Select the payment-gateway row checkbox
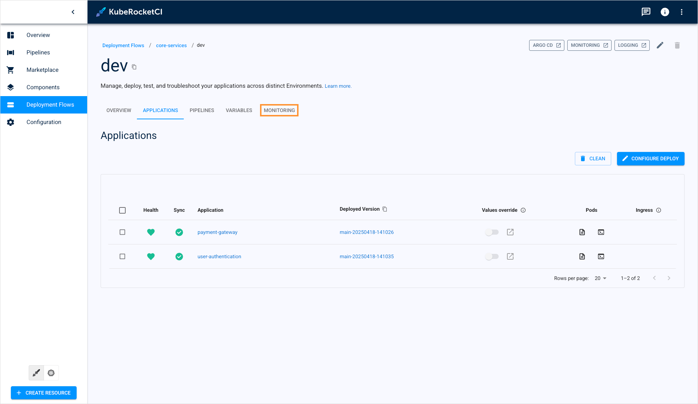The height and width of the screenshot is (404, 698). (122, 232)
